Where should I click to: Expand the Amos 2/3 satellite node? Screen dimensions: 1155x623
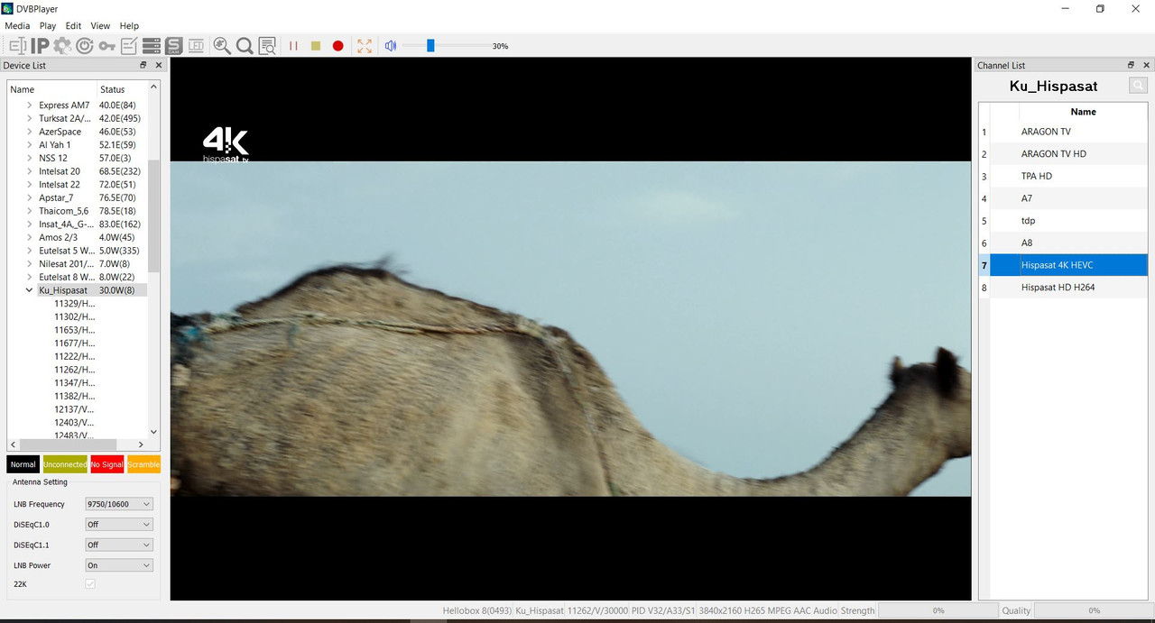coord(29,237)
